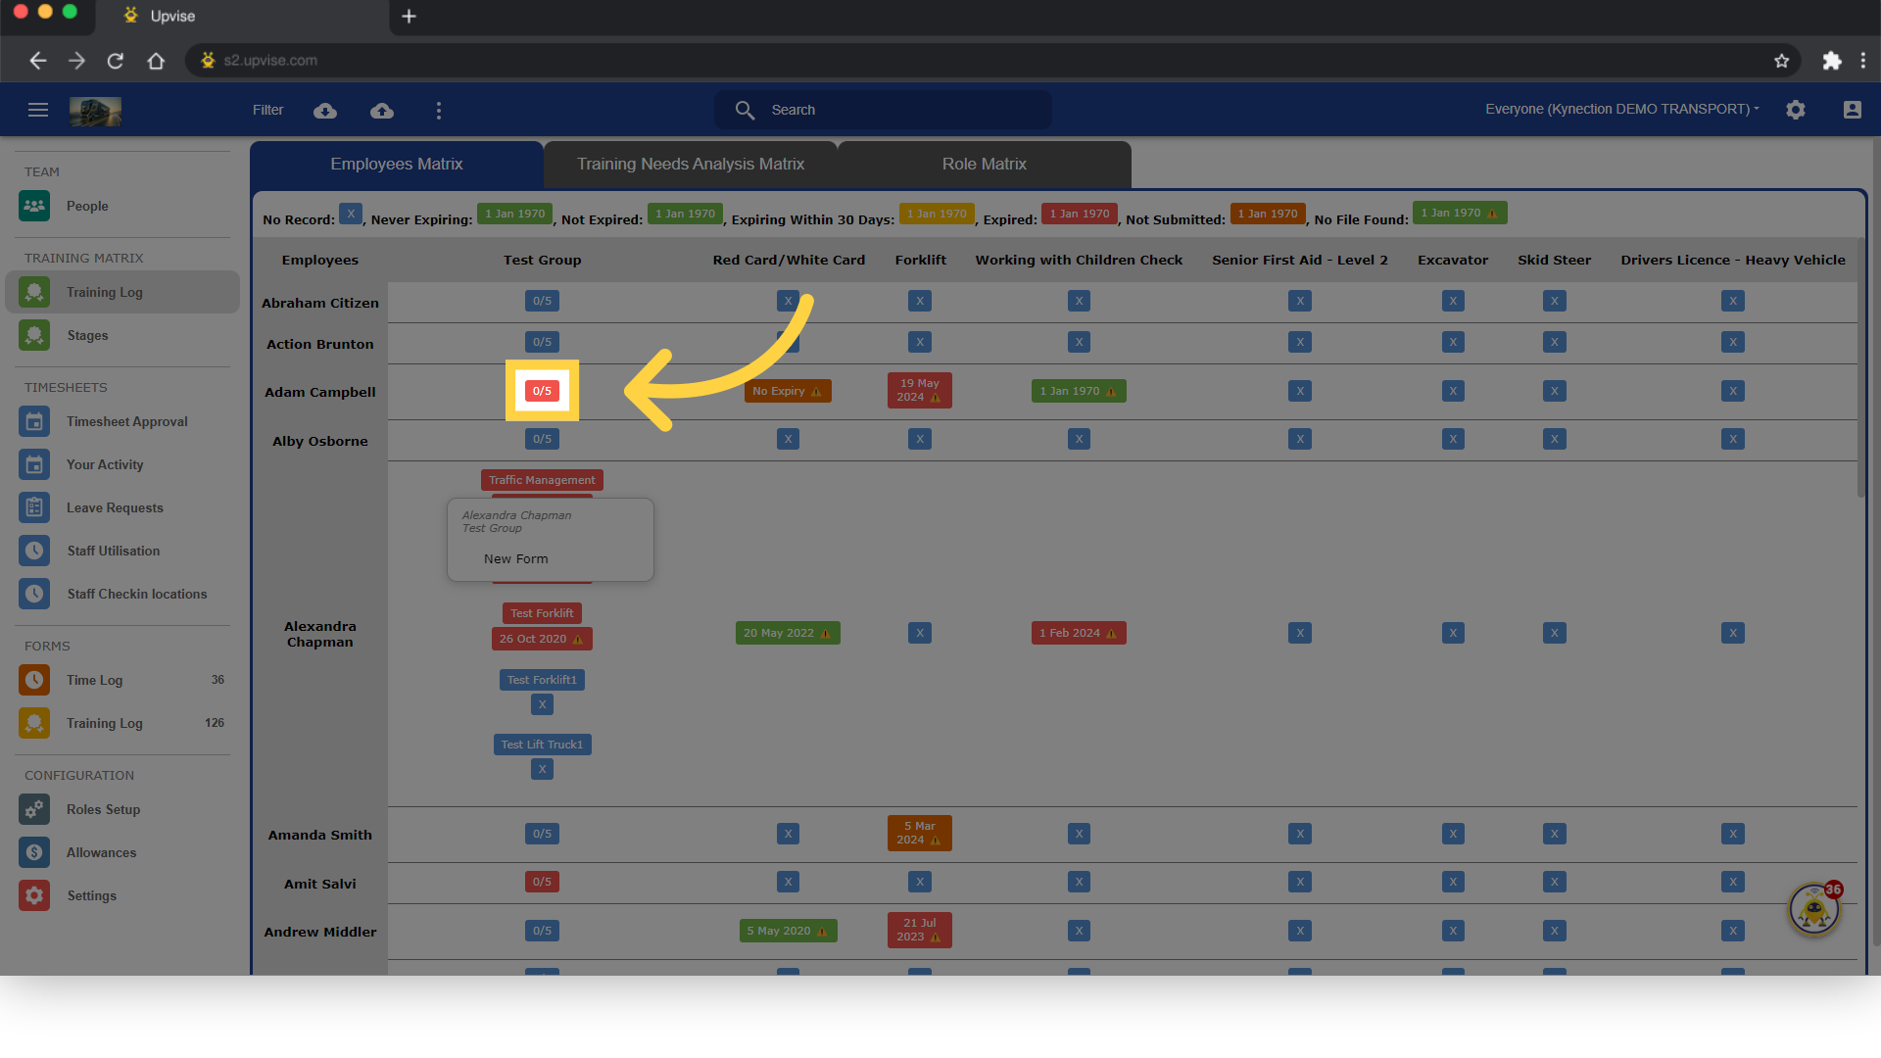This screenshot has height=1058, width=1881.
Task: Open Roles Setup under Configuration
Action: click(105, 809)
